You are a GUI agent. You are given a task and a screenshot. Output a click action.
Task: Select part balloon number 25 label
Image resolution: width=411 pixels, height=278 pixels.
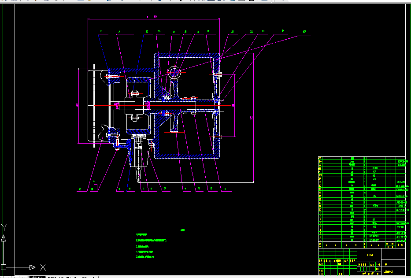click(304, 31)
